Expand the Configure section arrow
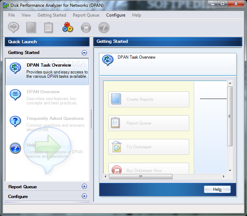The height and width of the screenshot is (216, 247). (84, 196)
